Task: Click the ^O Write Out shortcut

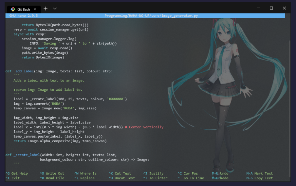Action: pyautogui.click(x=52, y=174)
